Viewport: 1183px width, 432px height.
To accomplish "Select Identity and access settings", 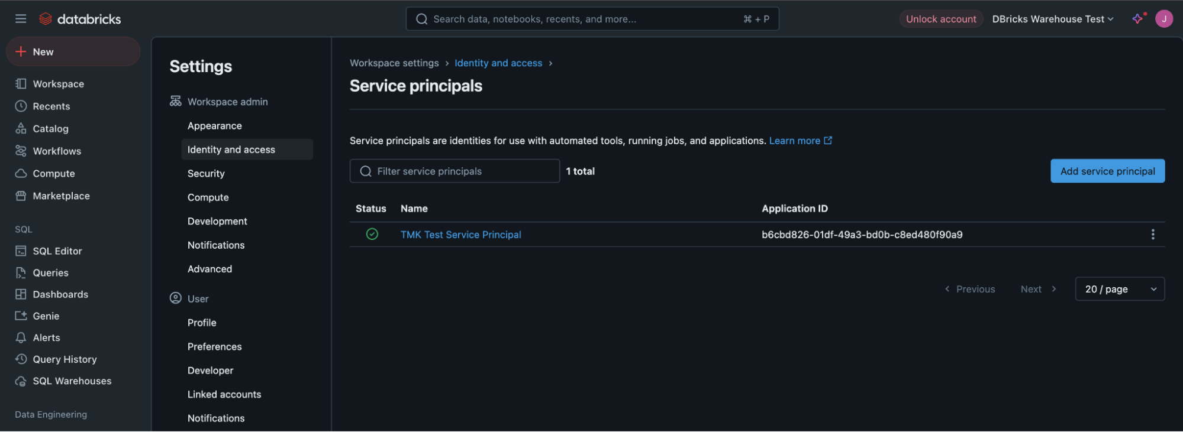I will [x=247, y=150].
